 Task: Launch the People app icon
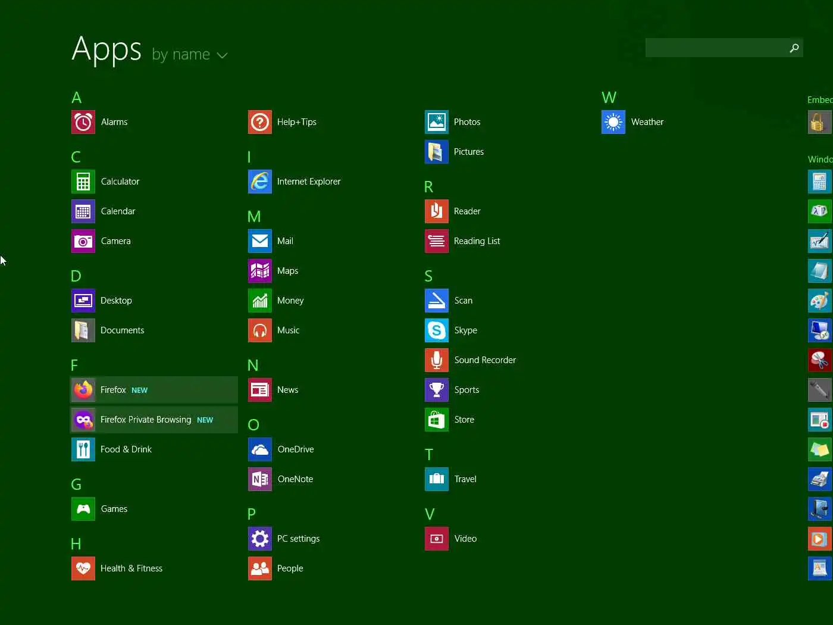[260, 568]
